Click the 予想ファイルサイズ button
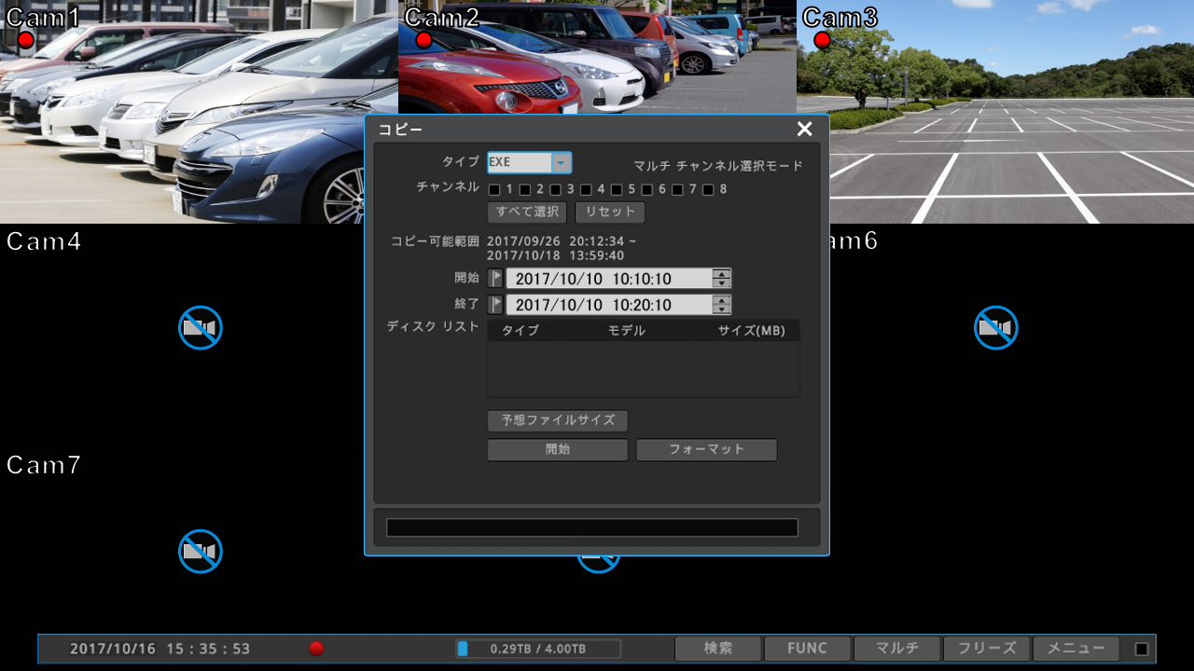1194x671 pixels. point(558,421)
